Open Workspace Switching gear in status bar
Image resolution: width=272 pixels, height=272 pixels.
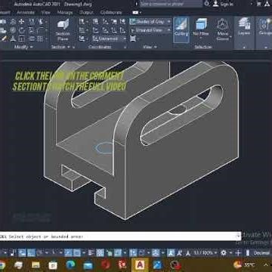coord(224,252)
